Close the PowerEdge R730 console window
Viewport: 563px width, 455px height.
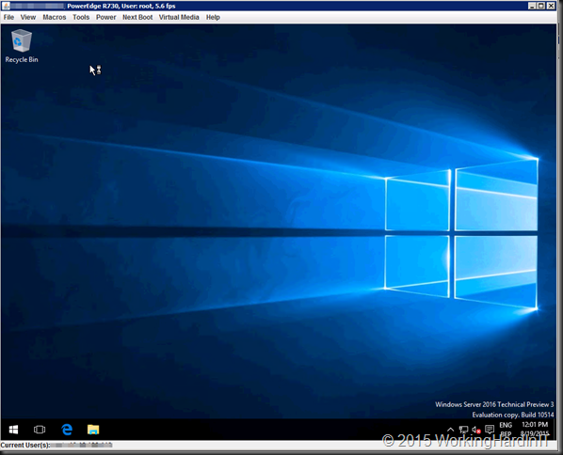pyautogui.click(x=551, y=6)
